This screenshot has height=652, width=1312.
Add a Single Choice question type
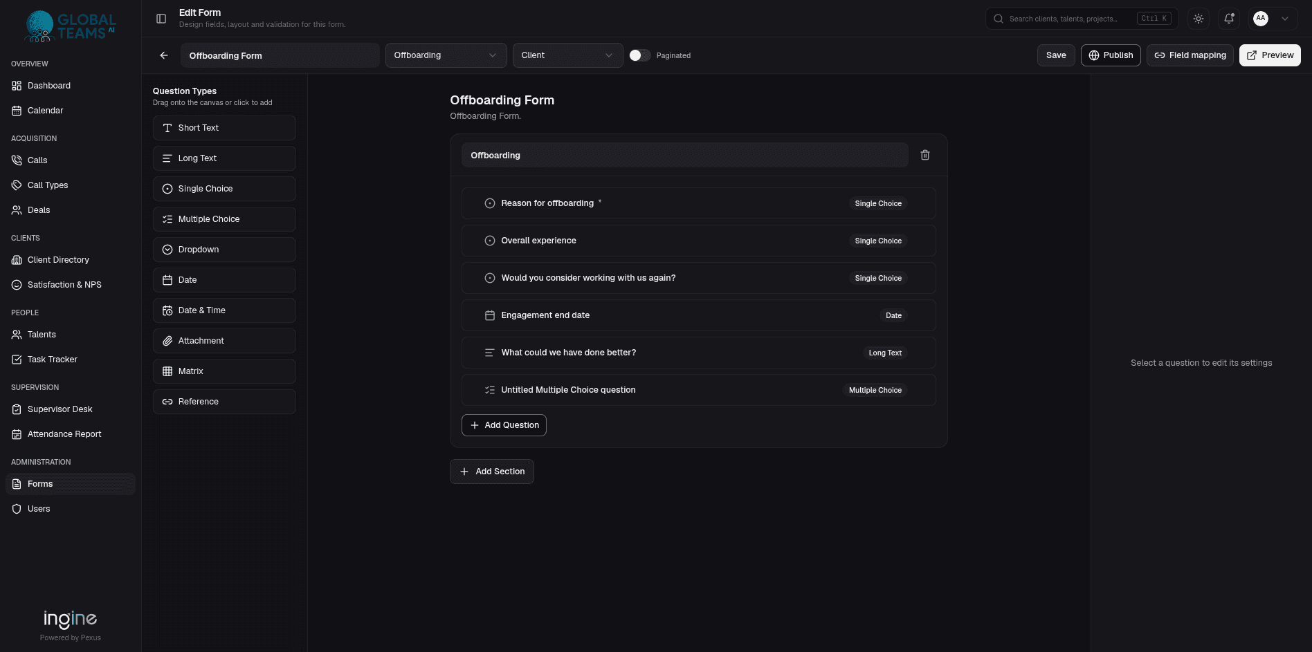(x=224, y=189)
